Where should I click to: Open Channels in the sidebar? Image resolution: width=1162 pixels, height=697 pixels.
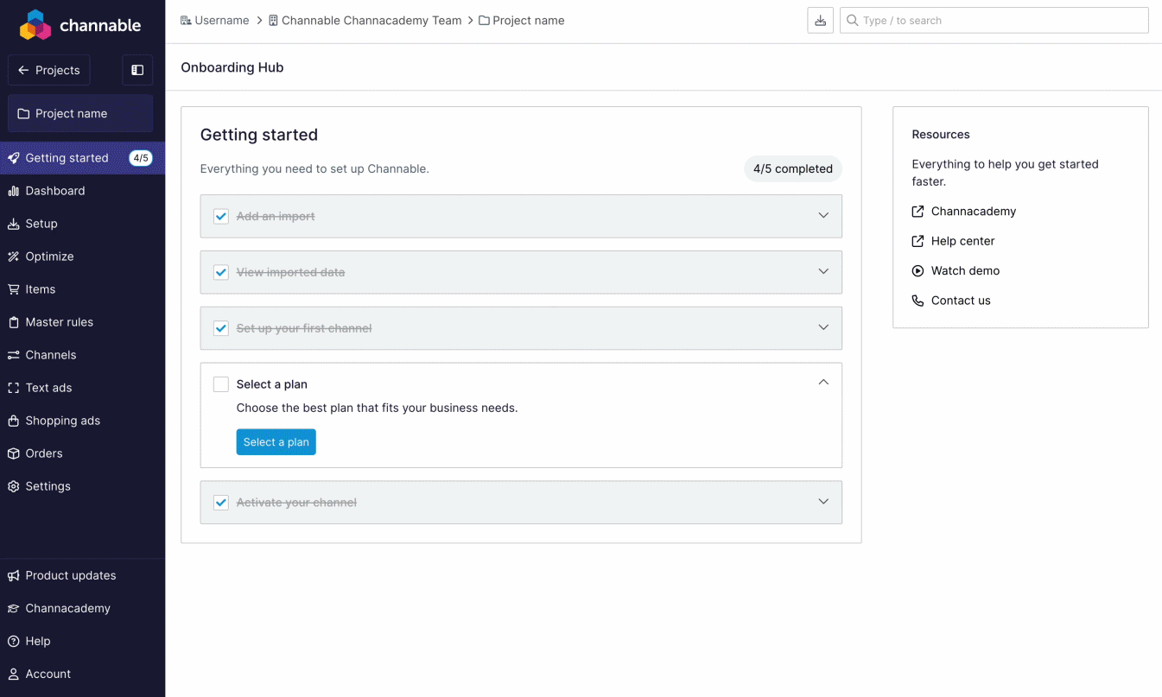[82, 355]
